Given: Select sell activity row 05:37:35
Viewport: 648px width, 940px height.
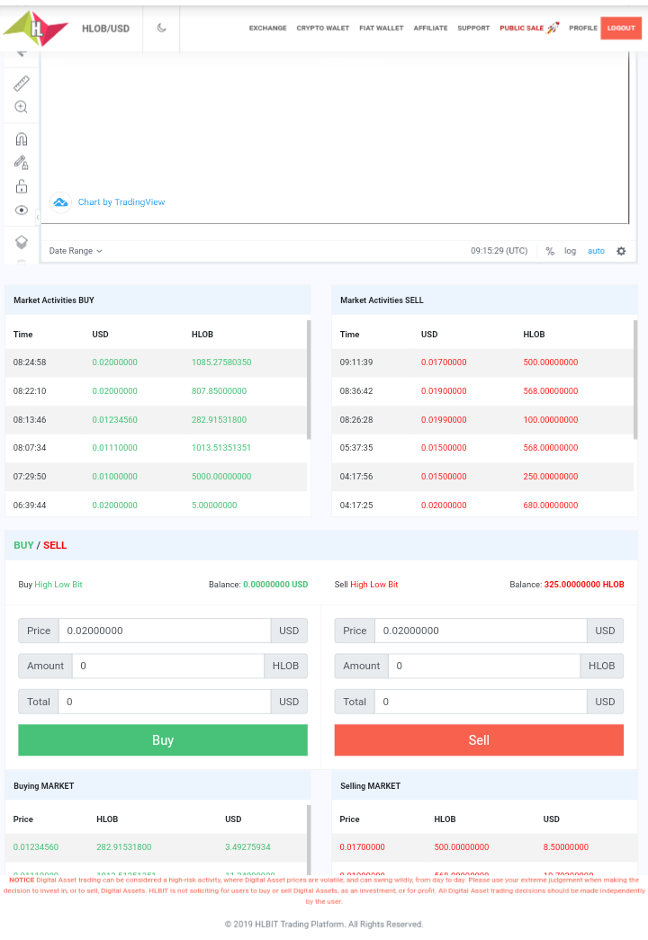Looking at the screenshot, I should [x=483, y=448].
